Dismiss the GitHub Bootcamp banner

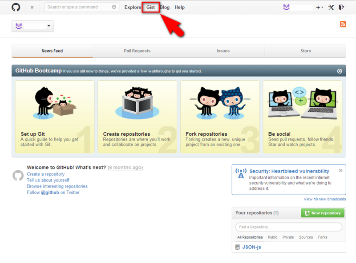pyautogui.click(x=340, y=71)
